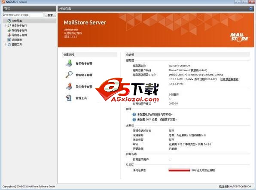Viewport: 256px width, 190px height.
Task: Click status bar text 已连接到 AUTOBVT-QR8BVD4
Action: click(235, 187)
